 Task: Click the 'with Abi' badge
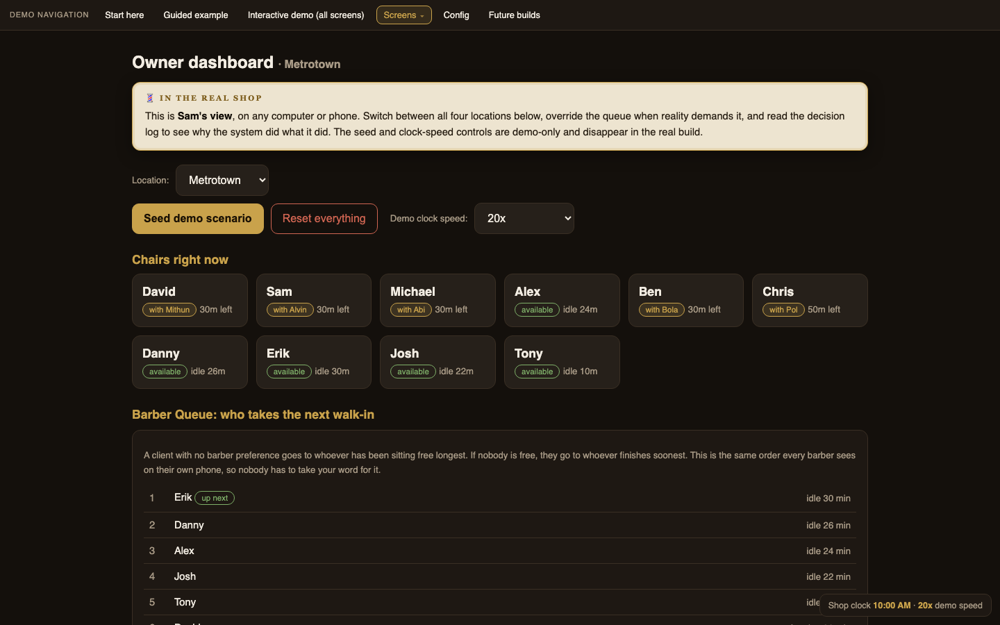(x=411, y=310)
